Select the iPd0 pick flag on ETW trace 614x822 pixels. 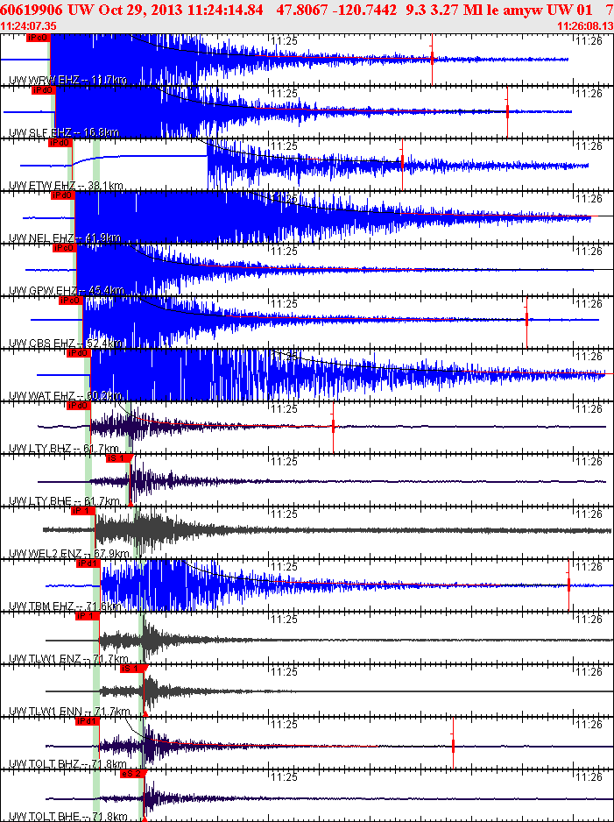(60, 143)
